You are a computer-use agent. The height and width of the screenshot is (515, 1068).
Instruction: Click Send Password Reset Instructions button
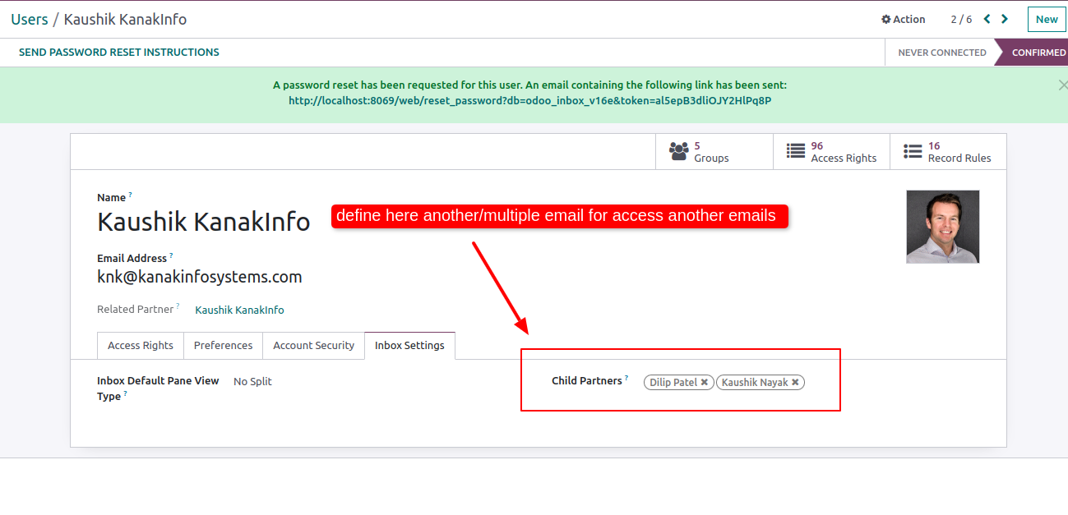(119, 53)
